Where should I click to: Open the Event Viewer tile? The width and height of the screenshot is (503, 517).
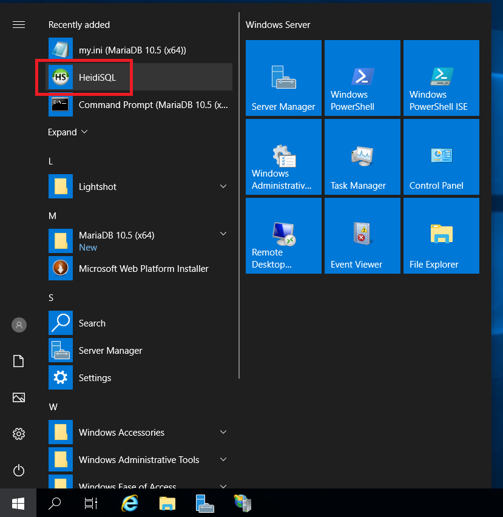[362, 235]
